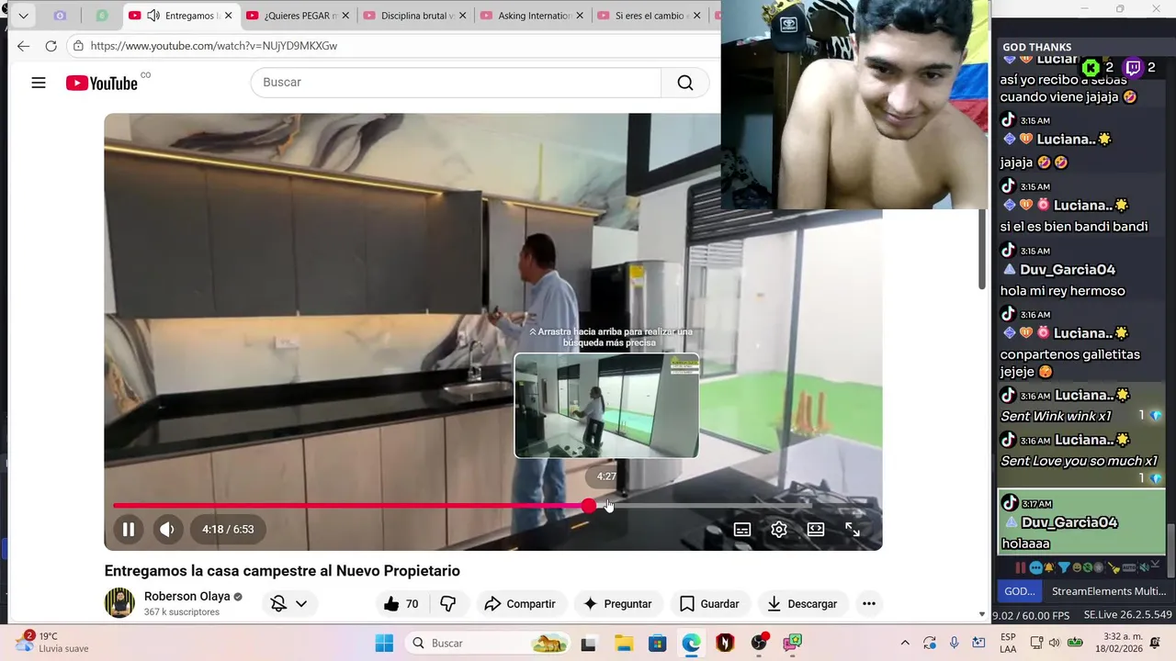Jump to latest chat with down arrow
This screenshot has width=1176, height=661.
1155,566
